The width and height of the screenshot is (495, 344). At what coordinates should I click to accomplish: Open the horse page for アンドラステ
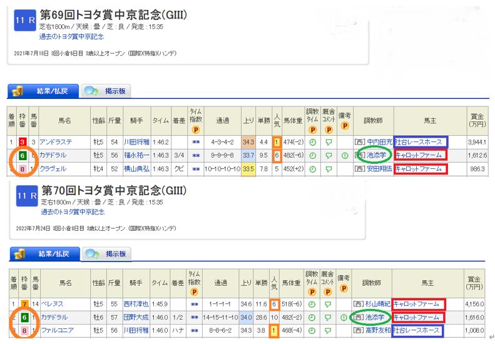tap(57, 142)
